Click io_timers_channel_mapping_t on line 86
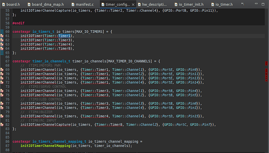 click(x=59, y=142)
